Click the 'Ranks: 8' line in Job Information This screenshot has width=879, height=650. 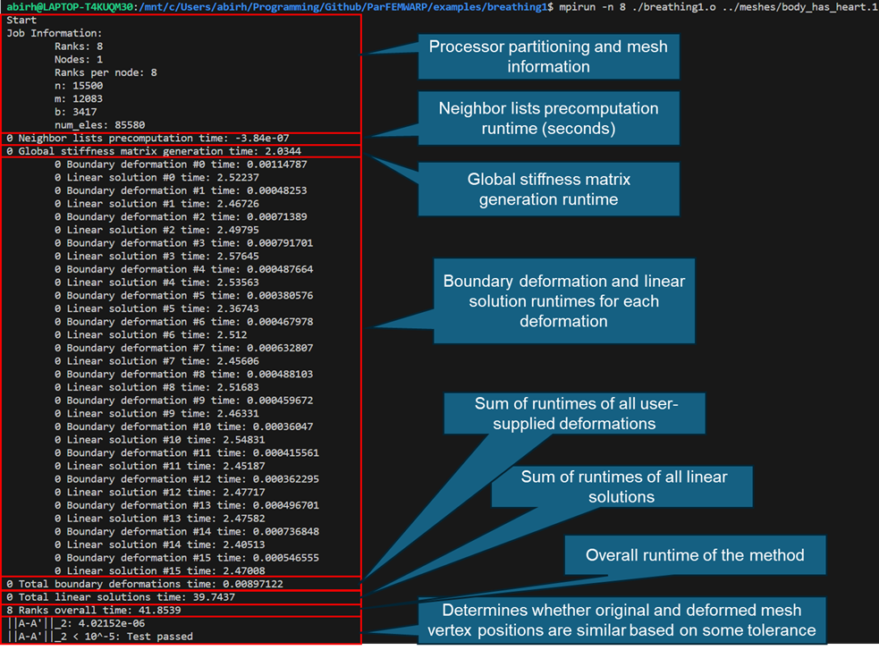(x=78, y=46)
